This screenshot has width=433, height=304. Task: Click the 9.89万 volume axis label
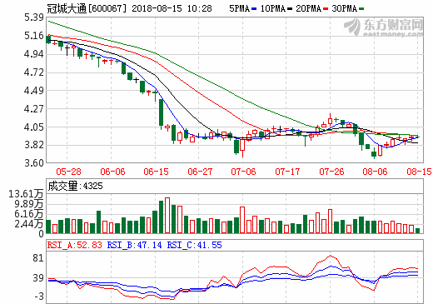coord(29,204)
